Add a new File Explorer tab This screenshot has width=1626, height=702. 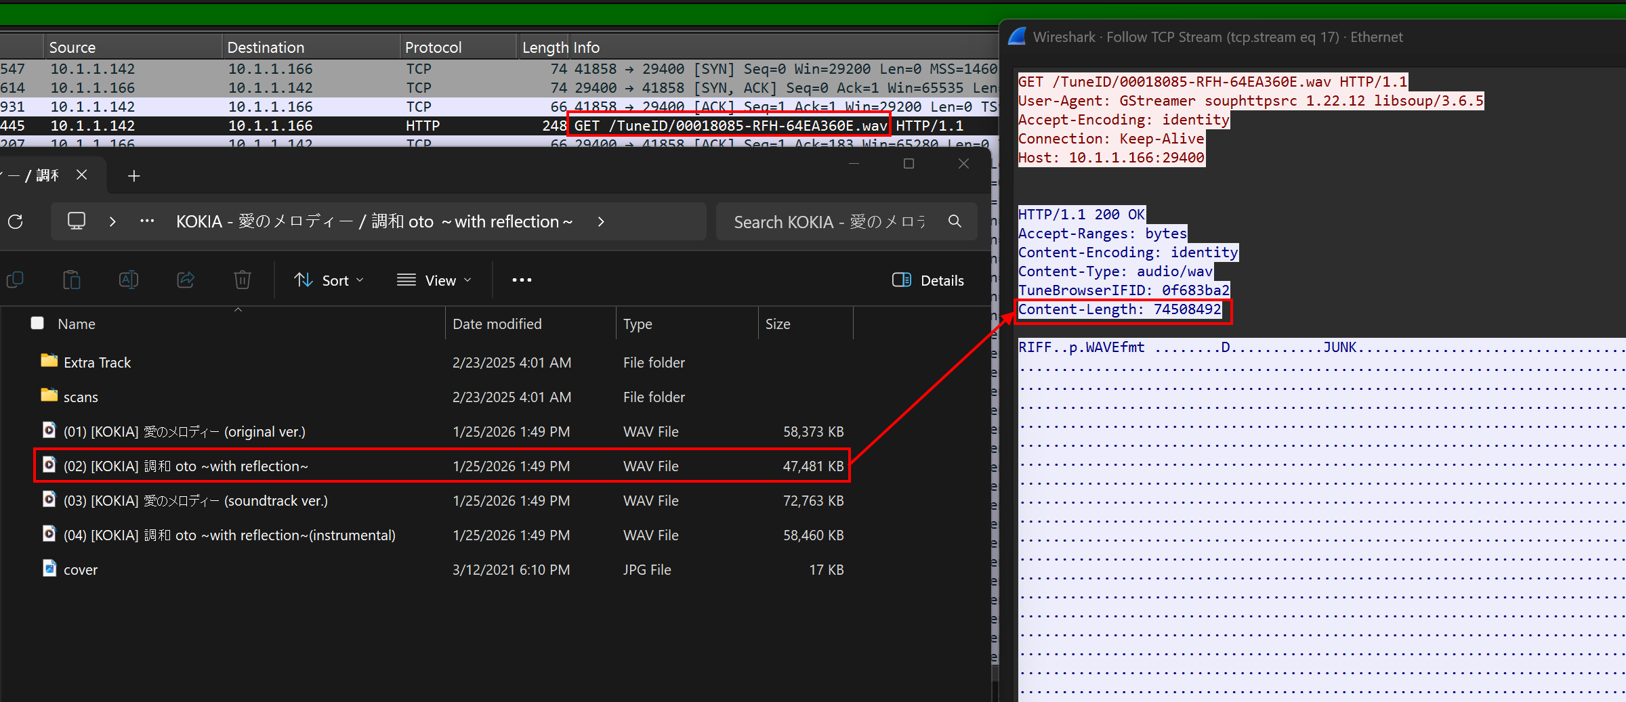[134, 176]
